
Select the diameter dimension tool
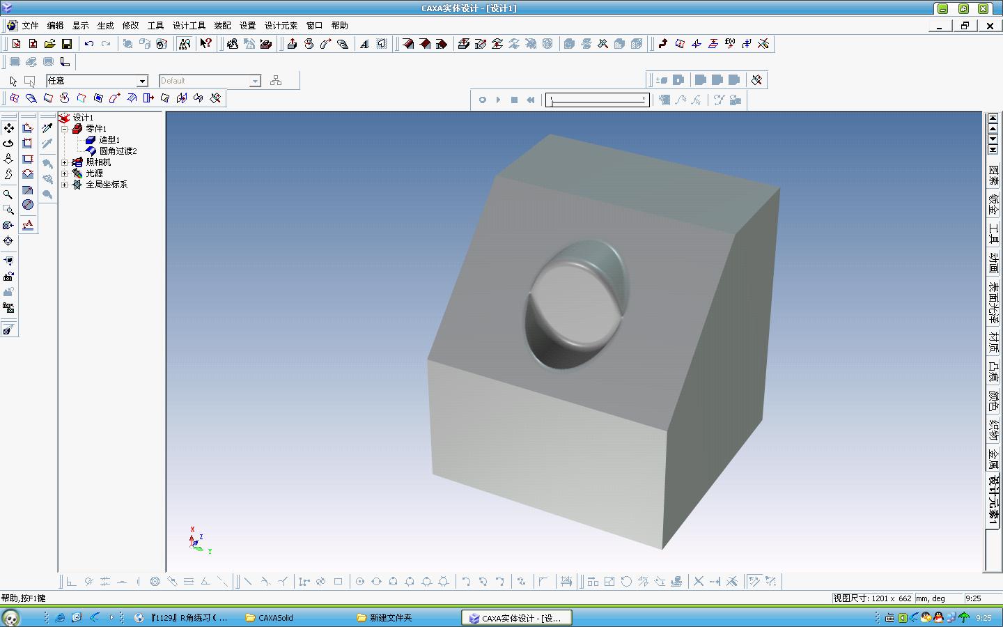[28, 205]
